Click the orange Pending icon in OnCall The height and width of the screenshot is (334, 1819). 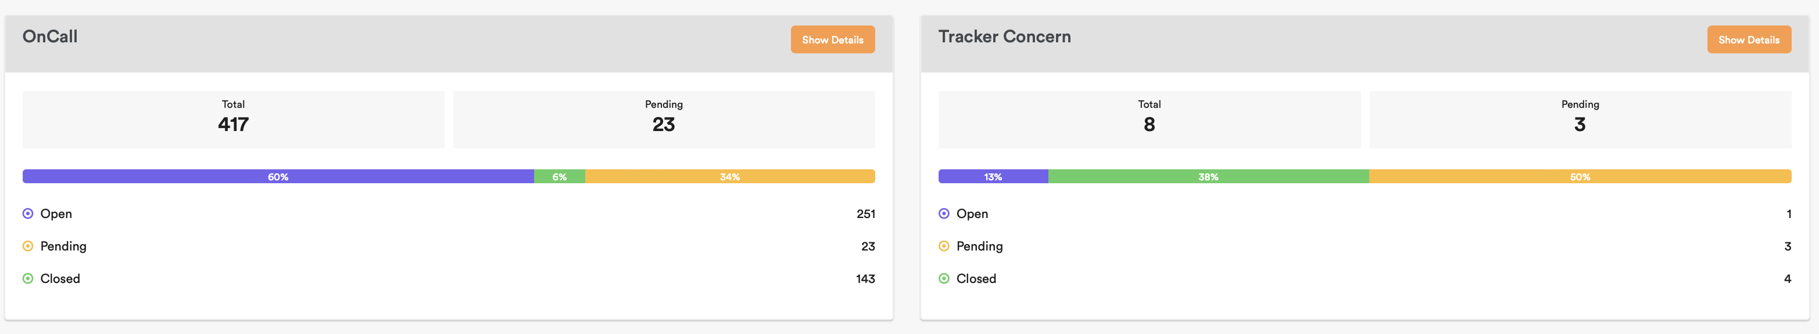point(27,246)
